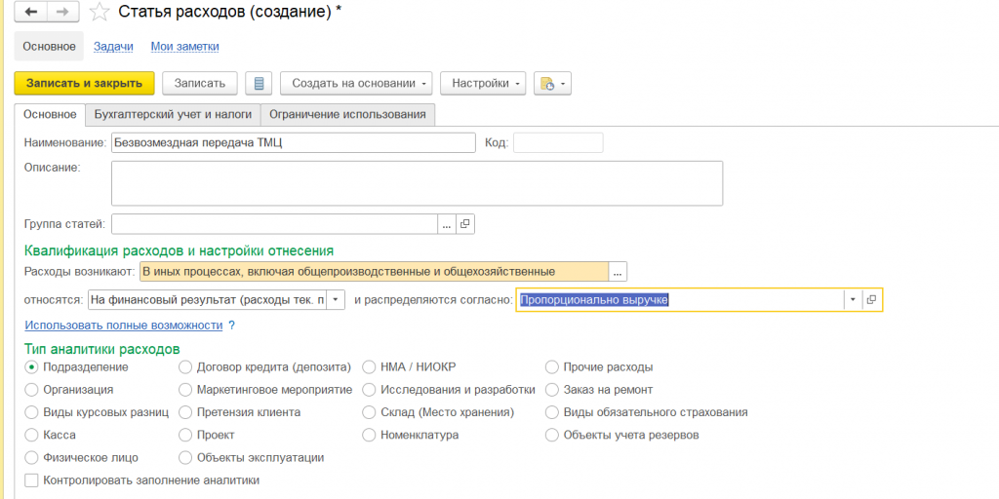Select Прочие расходы radio button
This screenshot has width=999, height=499.
[552, 367]
